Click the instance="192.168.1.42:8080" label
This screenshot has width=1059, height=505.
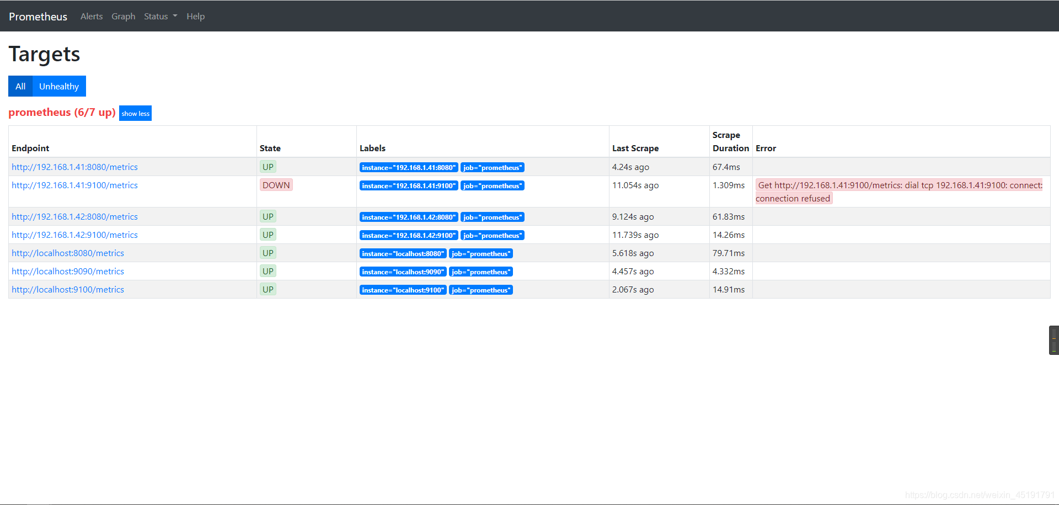[x=409, y=217]
